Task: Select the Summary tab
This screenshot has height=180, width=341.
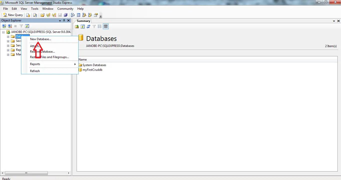Action: pos(83,21)
